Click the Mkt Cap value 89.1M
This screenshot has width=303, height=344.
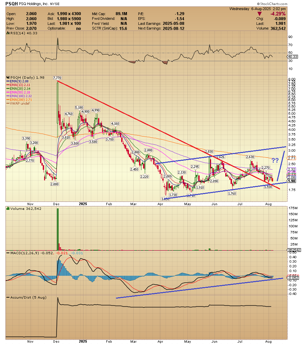121,14
